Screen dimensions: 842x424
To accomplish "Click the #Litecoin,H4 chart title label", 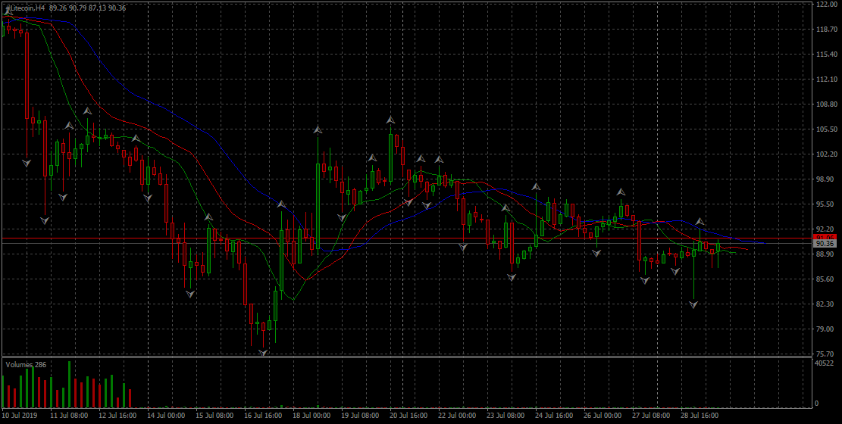I will [24, 8].
